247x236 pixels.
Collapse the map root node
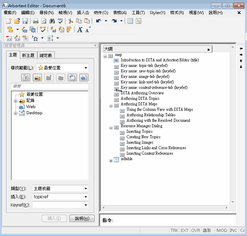[105, 56]
